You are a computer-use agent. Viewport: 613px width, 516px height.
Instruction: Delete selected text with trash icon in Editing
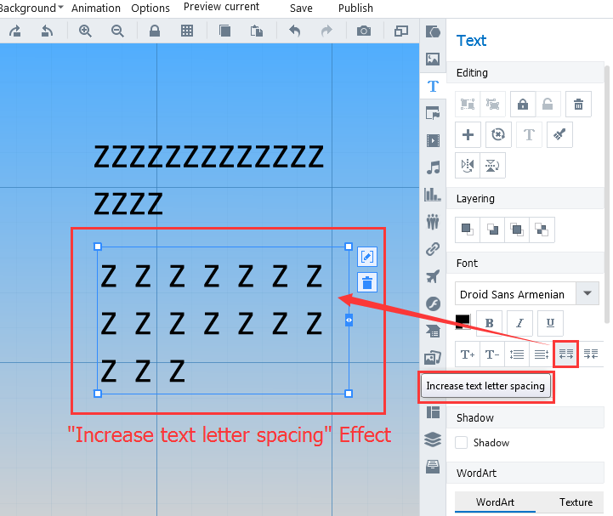point(578,105)
